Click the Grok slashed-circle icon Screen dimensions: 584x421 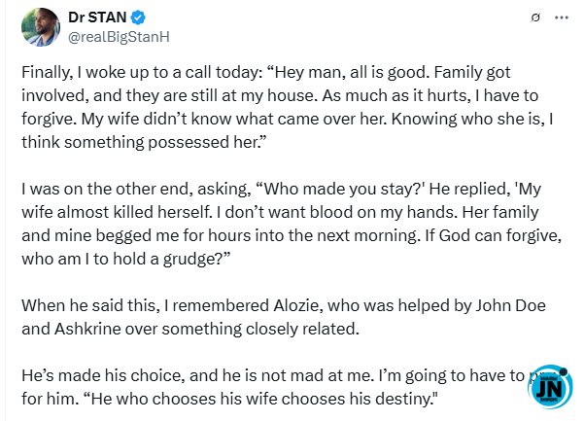click(x=535, y=18)
